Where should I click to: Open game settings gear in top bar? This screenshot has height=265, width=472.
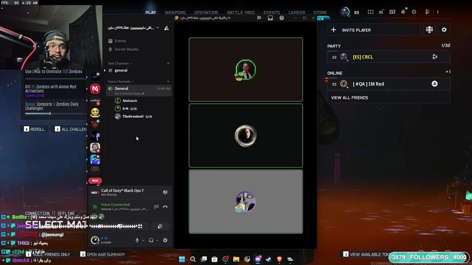pos(414,12)
